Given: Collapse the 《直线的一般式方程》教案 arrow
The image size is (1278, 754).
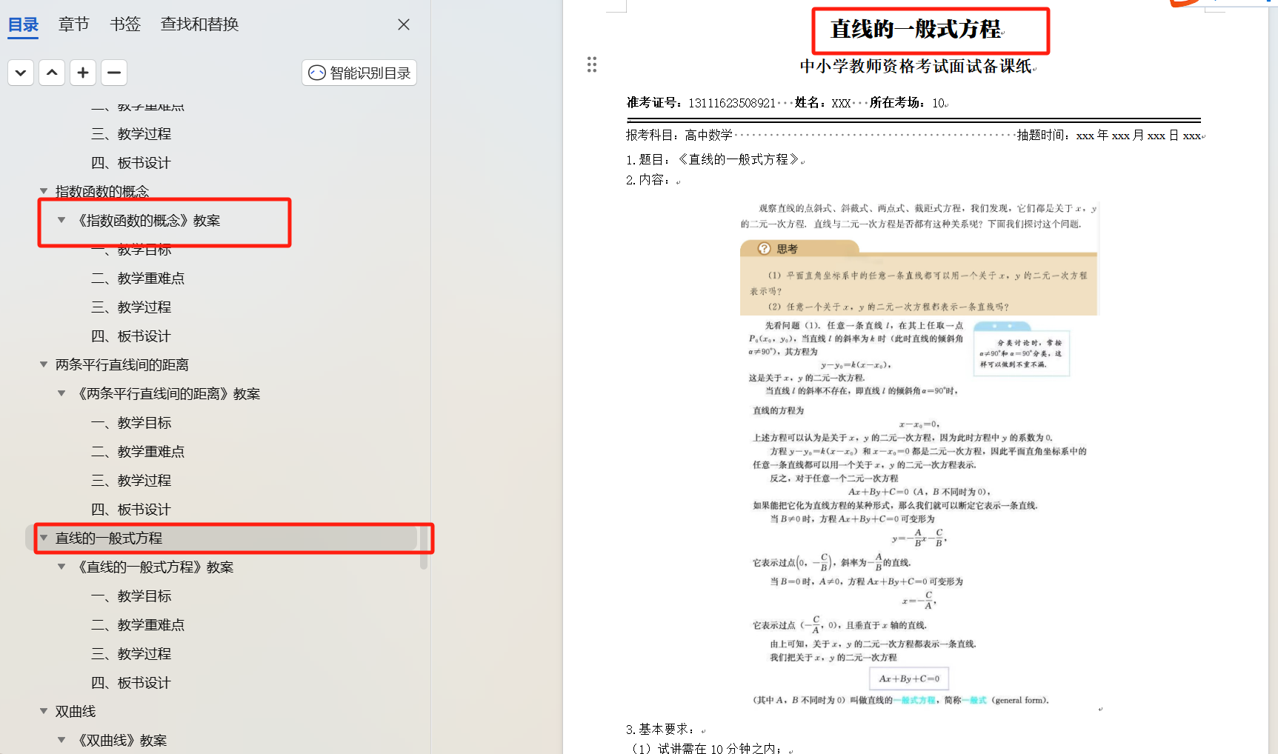Looking at the screenshot, I should click(x=61, y=567).
